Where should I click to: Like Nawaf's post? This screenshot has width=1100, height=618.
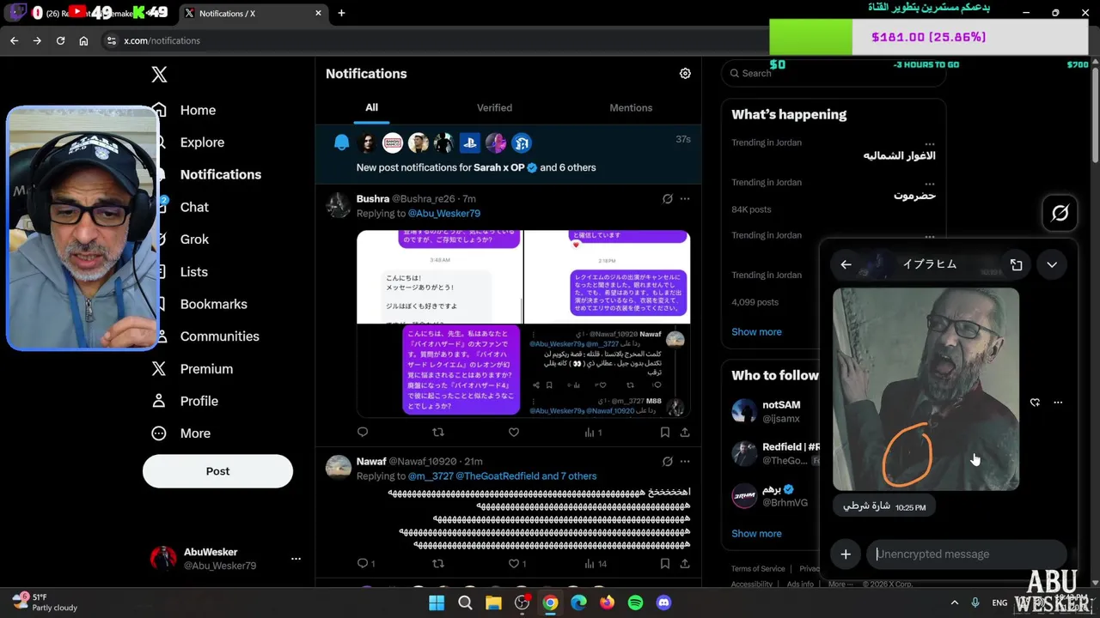pyautogui.click(x=517, y=563)
